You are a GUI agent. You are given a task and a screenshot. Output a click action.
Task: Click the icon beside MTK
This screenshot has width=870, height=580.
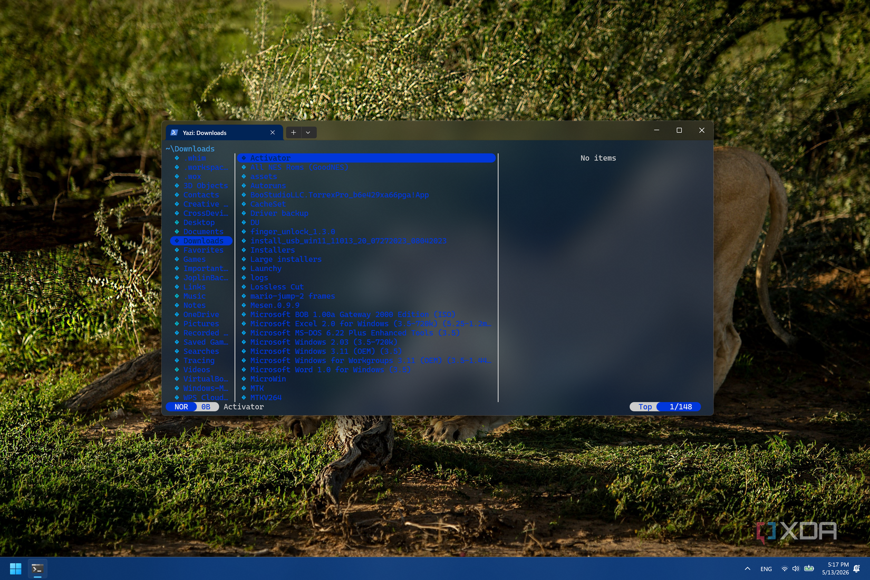pos(244,388)
